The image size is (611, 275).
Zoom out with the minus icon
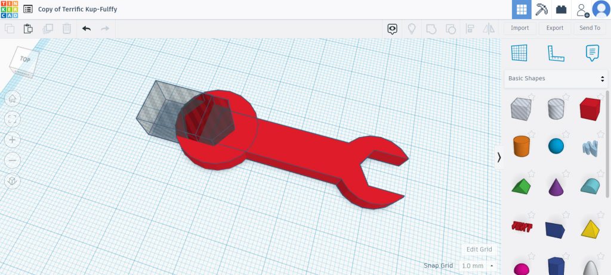click(13, 161)
